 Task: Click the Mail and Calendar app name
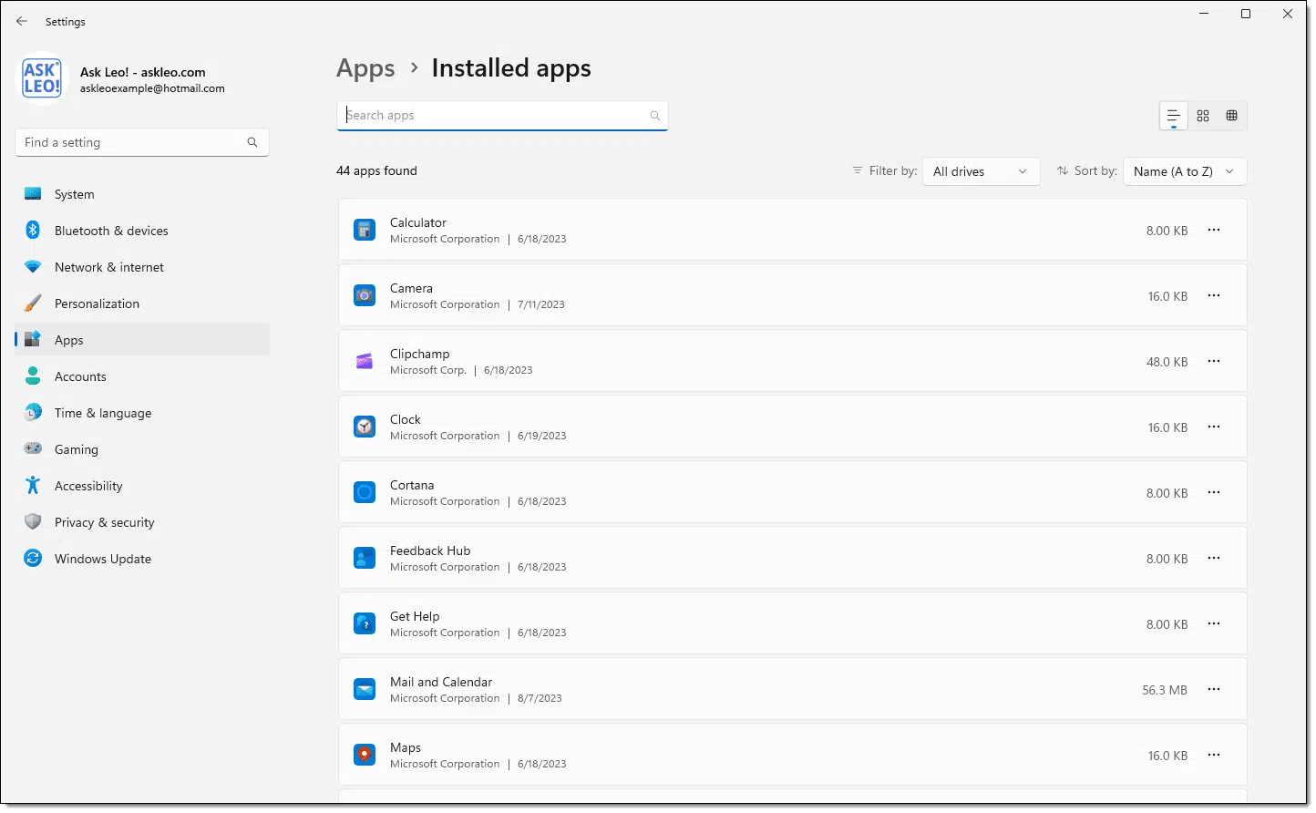(441, 682)
